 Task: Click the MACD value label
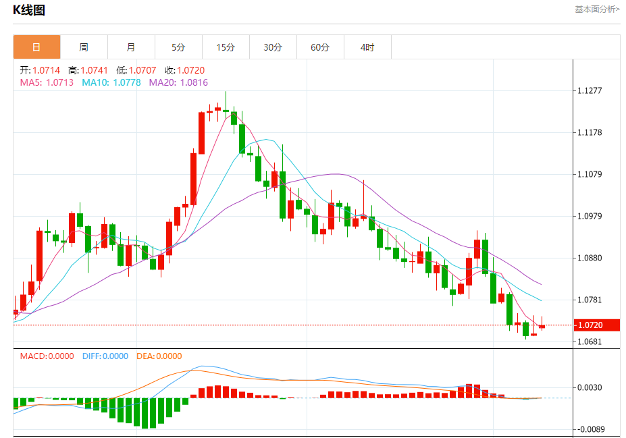click(x=47, y=356)
